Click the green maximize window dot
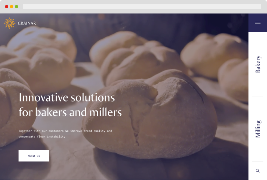The height and width of the screenshot is (180, 267). 17,7
